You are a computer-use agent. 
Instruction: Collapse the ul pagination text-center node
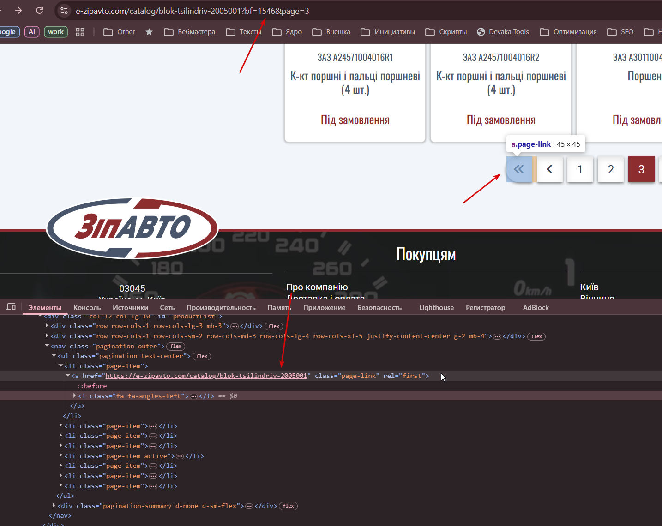(54, 356)
